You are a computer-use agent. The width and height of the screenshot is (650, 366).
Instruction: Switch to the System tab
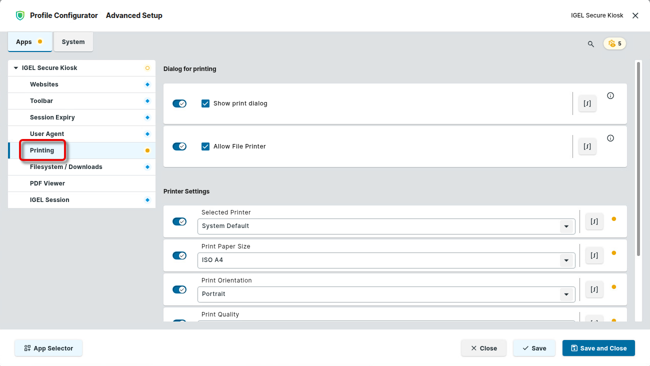73,42
